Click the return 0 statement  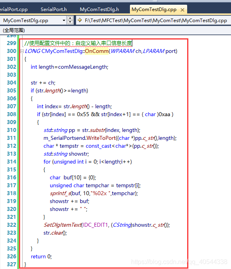(41, 256)
